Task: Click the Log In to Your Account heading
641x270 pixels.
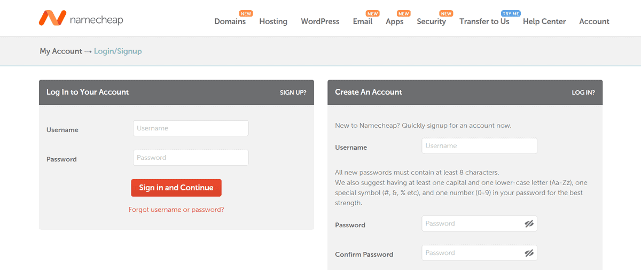Action: pos(88,92)
